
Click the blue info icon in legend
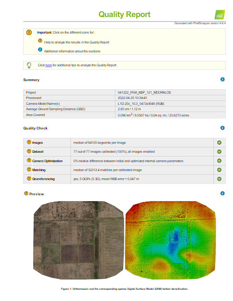pyautogui.click(x=40, y=50)
